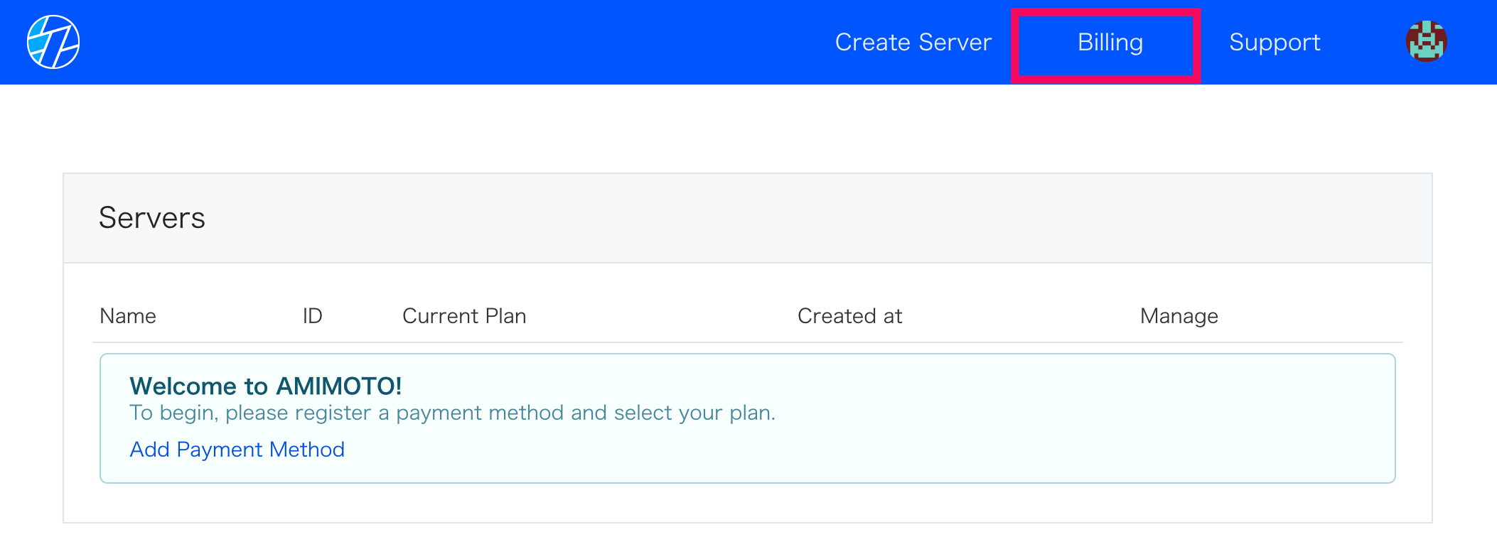Click the Created at column header
1497x559 pixels.
click(849, 316)
